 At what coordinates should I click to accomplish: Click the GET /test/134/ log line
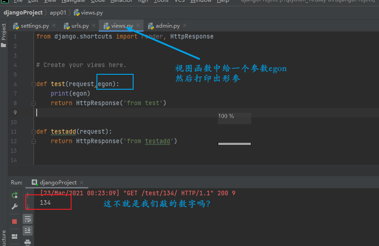(x=138, y=193)
